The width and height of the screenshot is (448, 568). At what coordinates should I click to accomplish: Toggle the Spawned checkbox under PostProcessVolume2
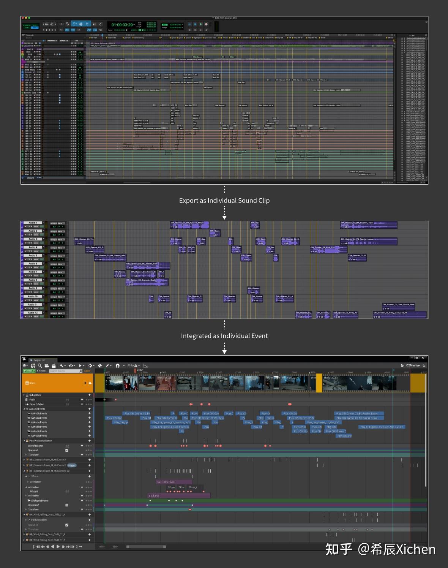[67, 450]
